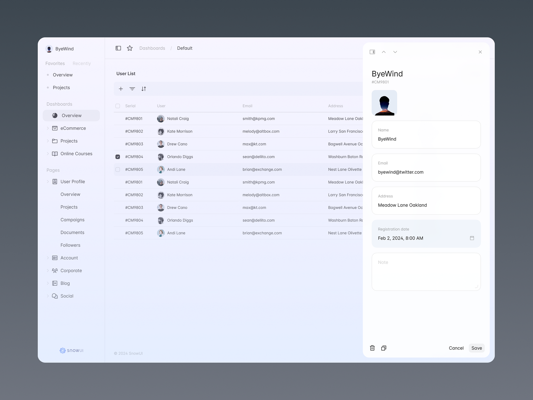533x400 pixels.
Task: Save the ByeWind profile changes
Action: click(x=477, y=348)
